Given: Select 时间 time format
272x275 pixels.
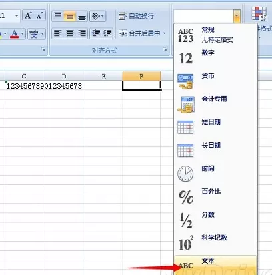Looking at the screenshot, I should coord(215,174).
